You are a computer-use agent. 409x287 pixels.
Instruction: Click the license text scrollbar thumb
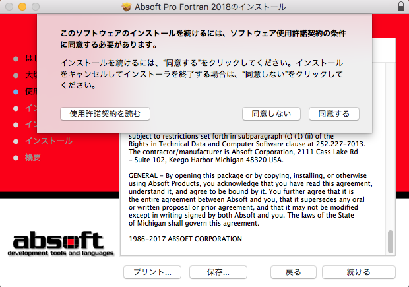pos(391,241)
